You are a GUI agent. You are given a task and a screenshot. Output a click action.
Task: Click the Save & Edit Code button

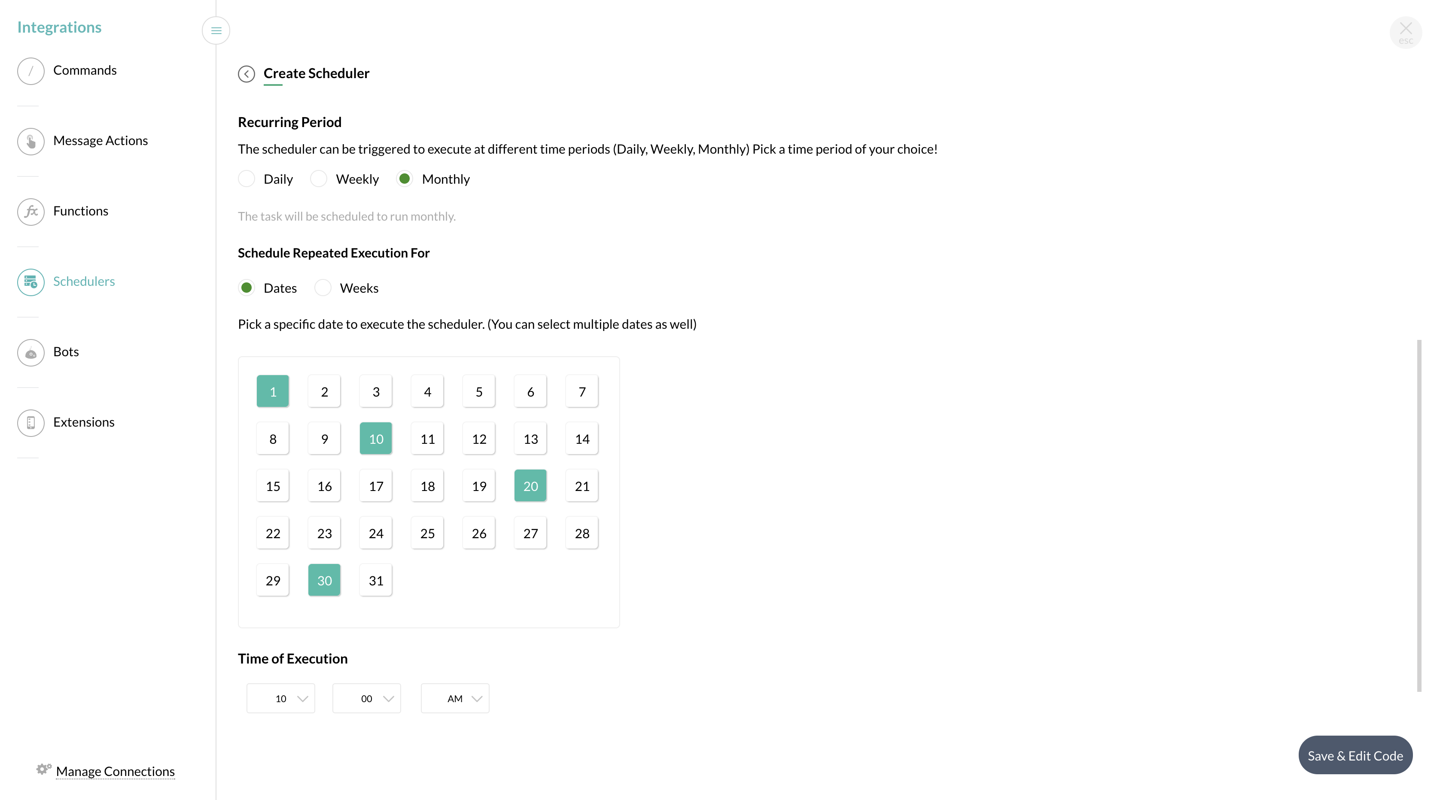(1355, 756)
